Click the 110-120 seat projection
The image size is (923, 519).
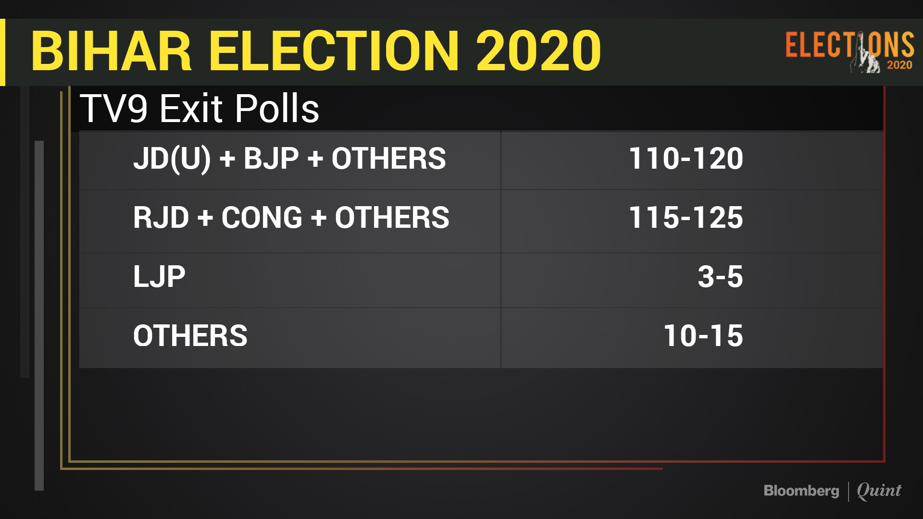point(686,159)
